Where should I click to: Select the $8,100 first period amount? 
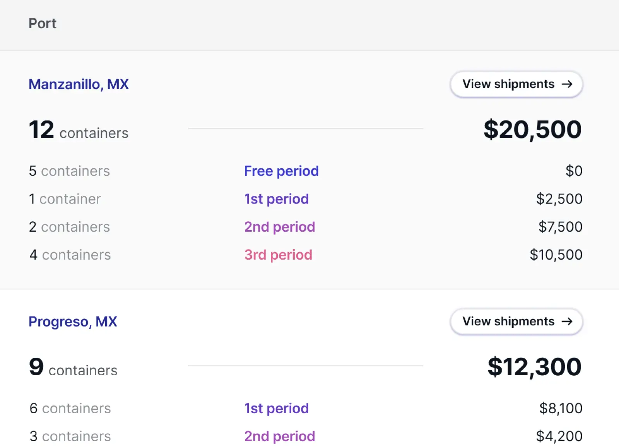561,408
